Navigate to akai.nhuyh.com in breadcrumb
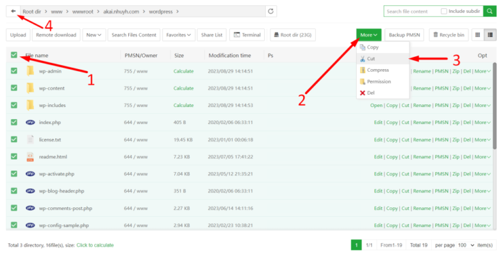503x256 pixels. pos(121,12)
